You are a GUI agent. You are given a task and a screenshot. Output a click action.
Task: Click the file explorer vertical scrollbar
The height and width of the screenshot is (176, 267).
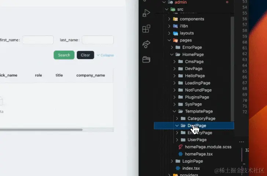click(232, 69)
